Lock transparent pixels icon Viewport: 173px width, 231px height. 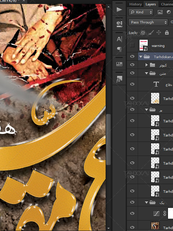pyautogui.click(x=143, y=32)
